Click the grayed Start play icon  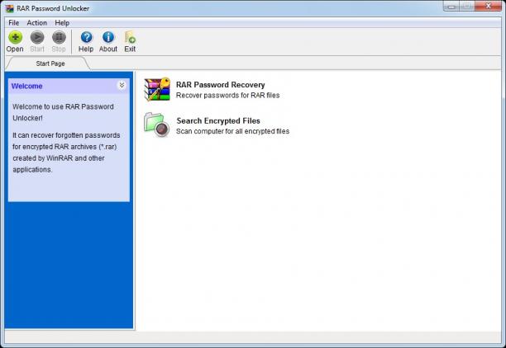tap(37, 38)
